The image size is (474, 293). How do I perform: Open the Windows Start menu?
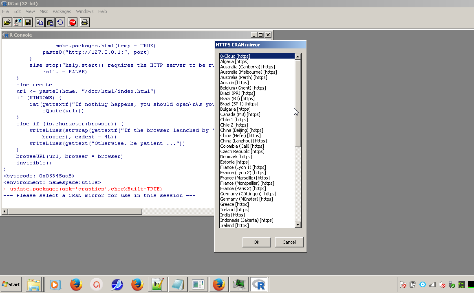pos(11,284)
